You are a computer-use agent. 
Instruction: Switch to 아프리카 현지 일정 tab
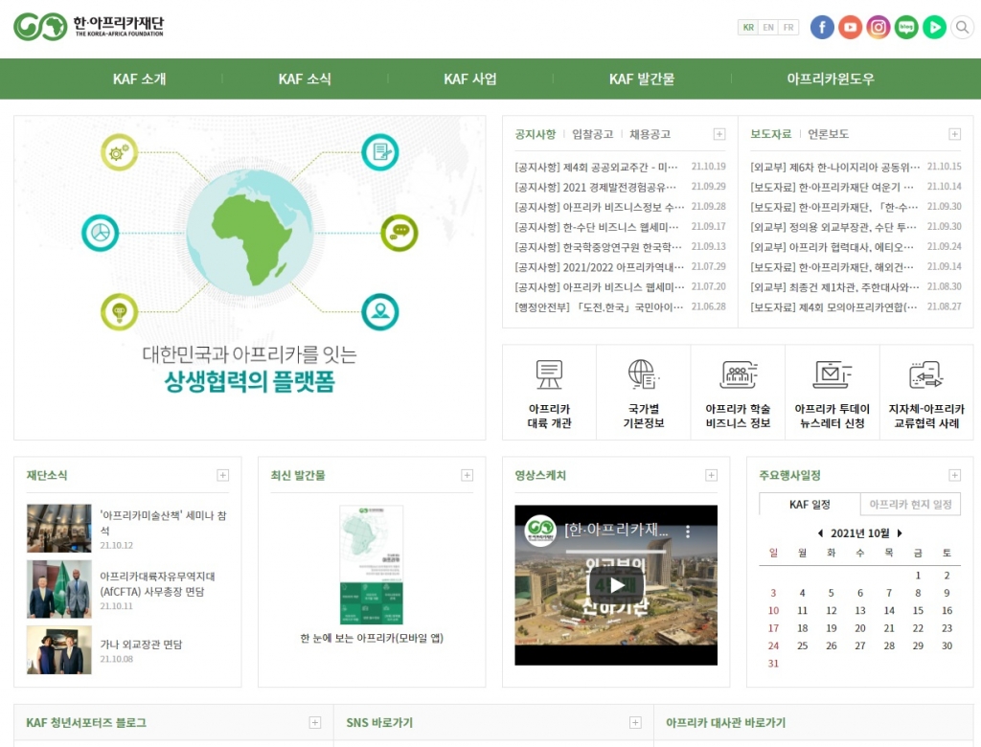pos(909,505)
